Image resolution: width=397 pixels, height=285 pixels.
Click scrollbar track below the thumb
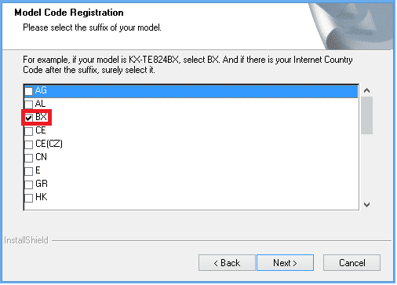point(366,166)
